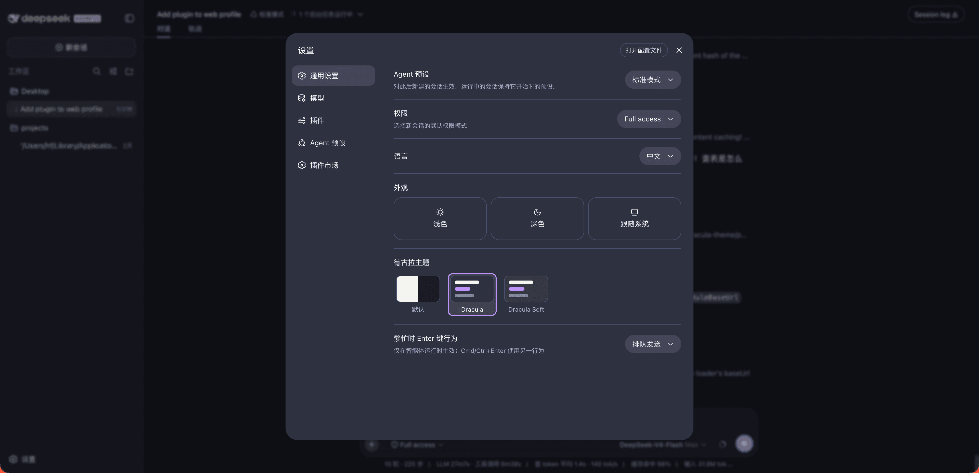Screen dimensions: 979x473
Task: Toggle the sidebar collapse icon beside deepseek logo
Action: click(x=130, y=18)
